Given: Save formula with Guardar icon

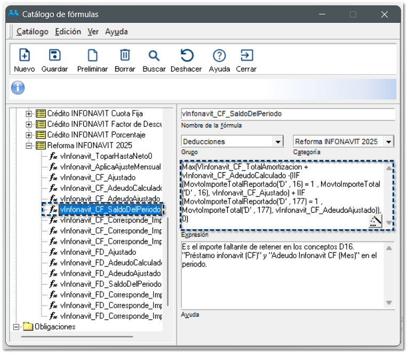Looking at the screenshot, I should coord(54,55).
